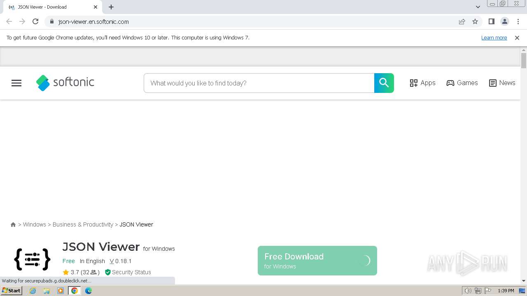Open the Games section
This screenshot has height=296, width=527.
tap(462, 83)
